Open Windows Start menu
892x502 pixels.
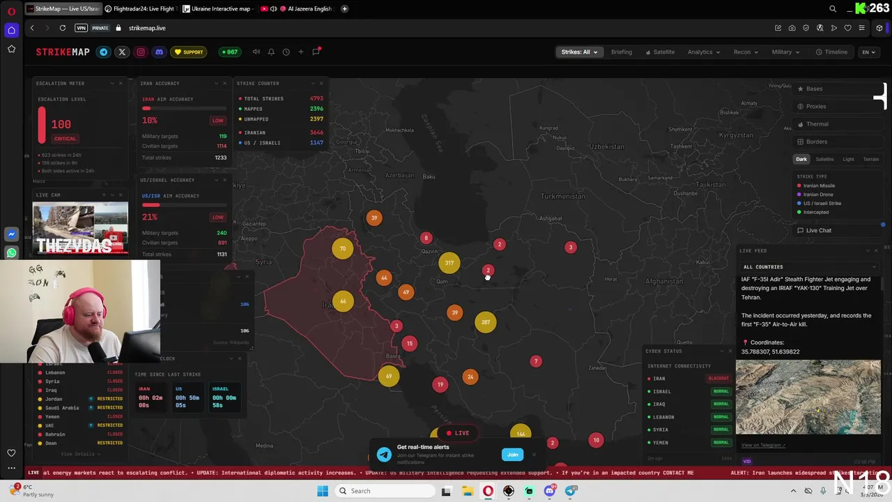tap(322, 491)
